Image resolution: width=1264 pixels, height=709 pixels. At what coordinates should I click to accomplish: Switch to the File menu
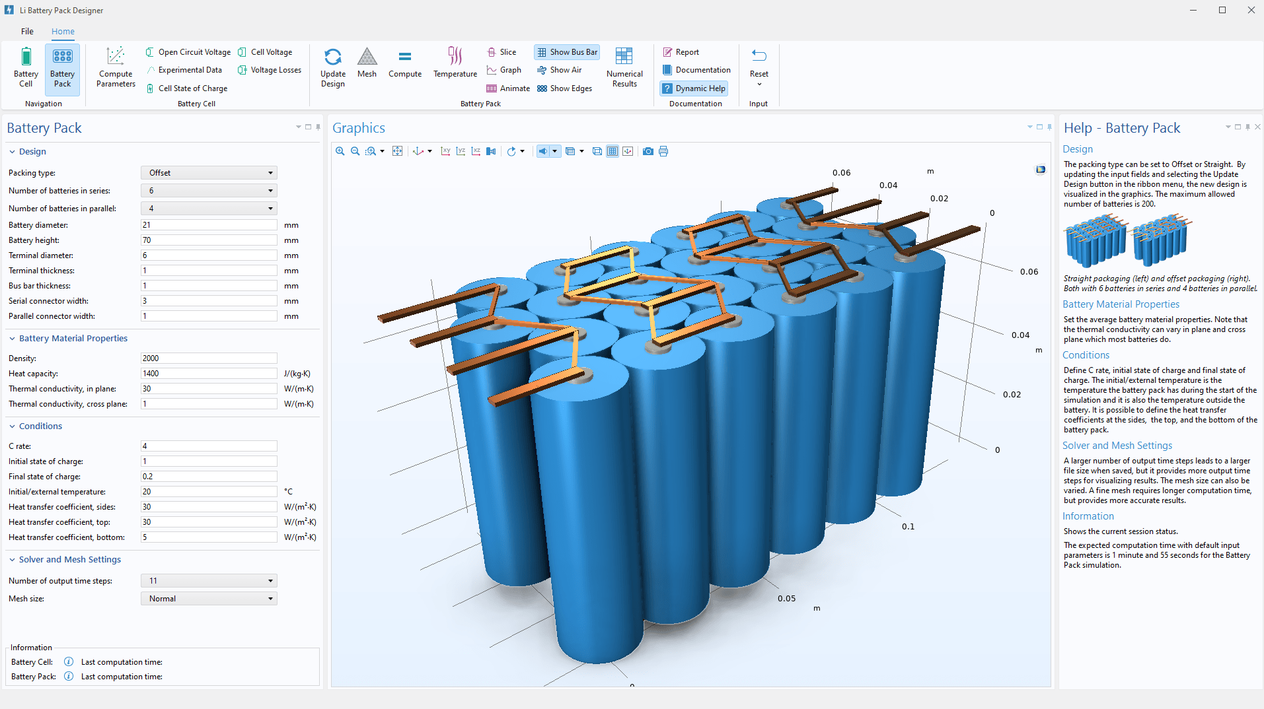[27, 31]
